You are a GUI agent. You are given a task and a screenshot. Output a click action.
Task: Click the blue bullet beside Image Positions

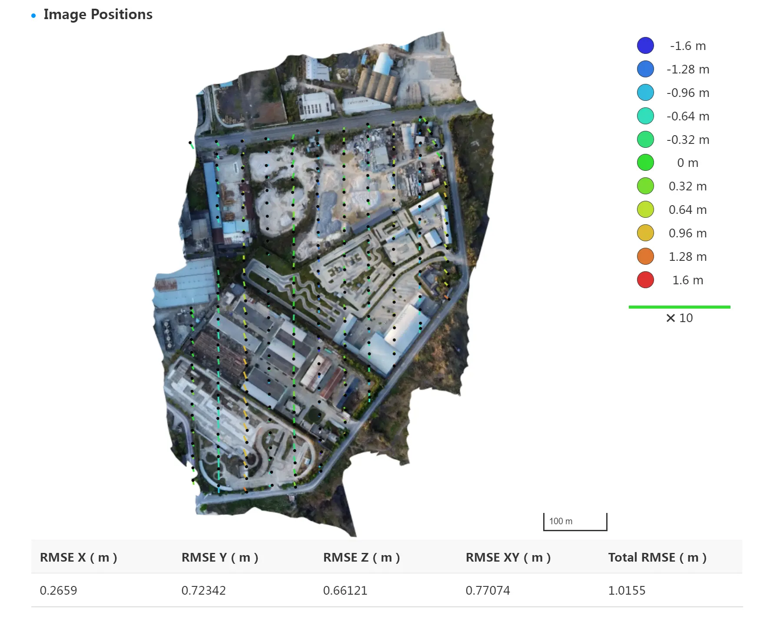33,16
